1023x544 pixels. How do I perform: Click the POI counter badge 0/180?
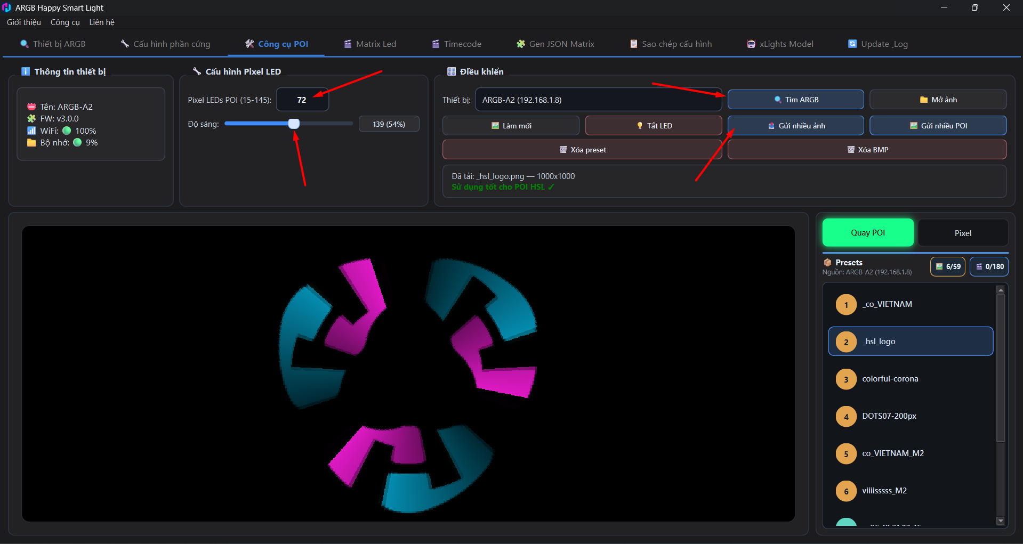[989, 266]
